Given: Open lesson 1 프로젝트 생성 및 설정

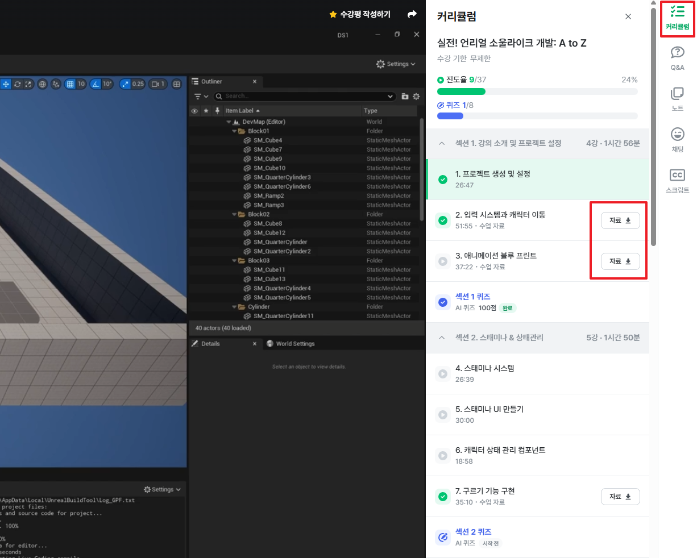Looking at the screenshot, I should [537, 180].
